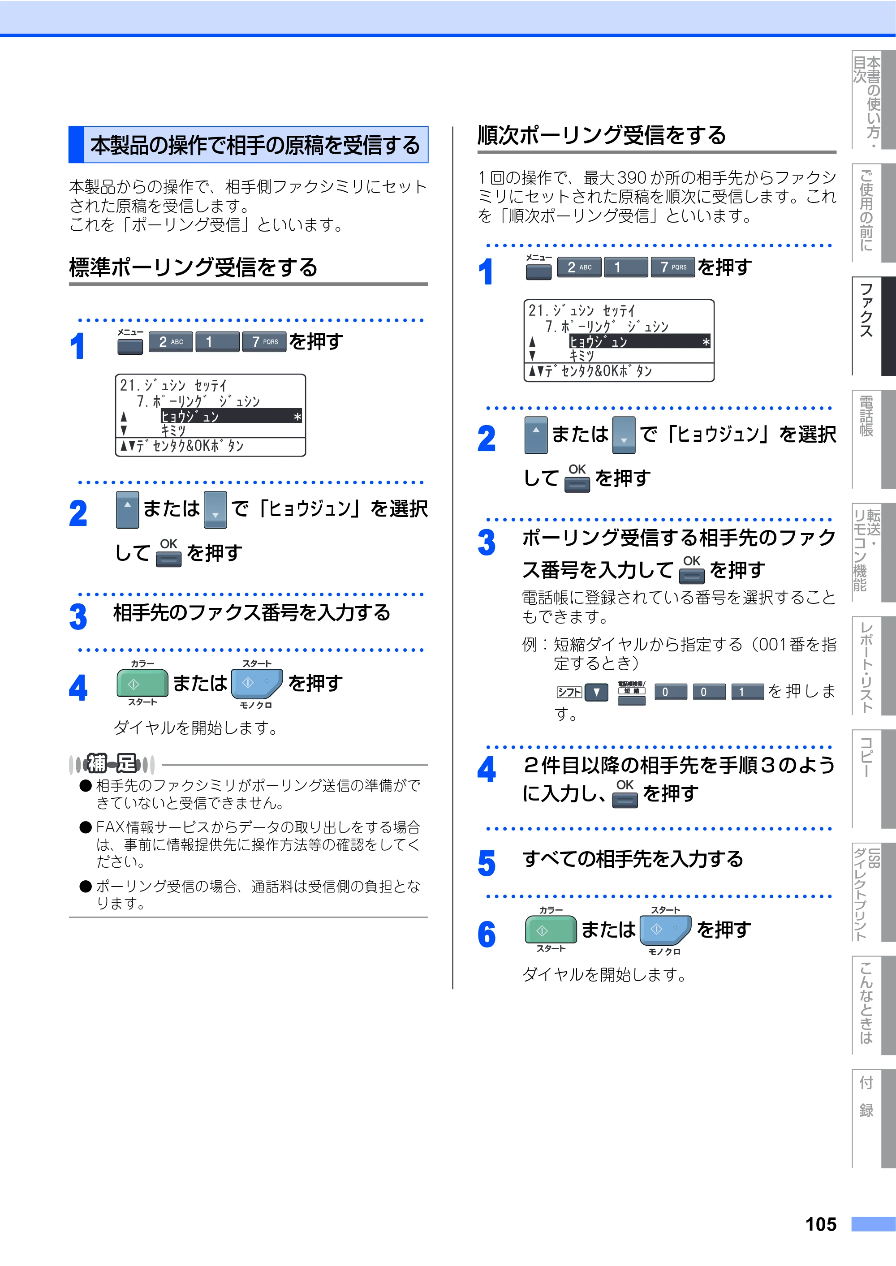Click the 1 digit key in the 001 example
Image resolution: width=896 pixels, height=1266 pixels.
748,692
